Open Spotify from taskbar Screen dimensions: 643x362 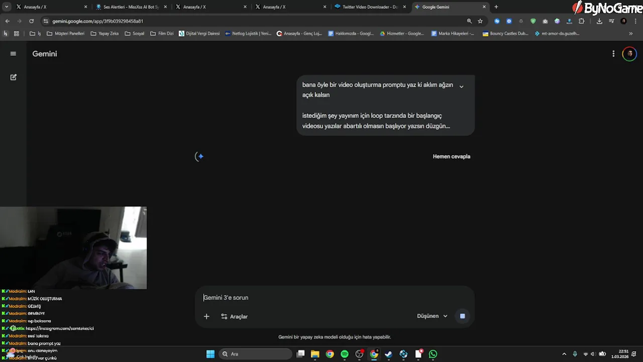[x=345, y=354]
